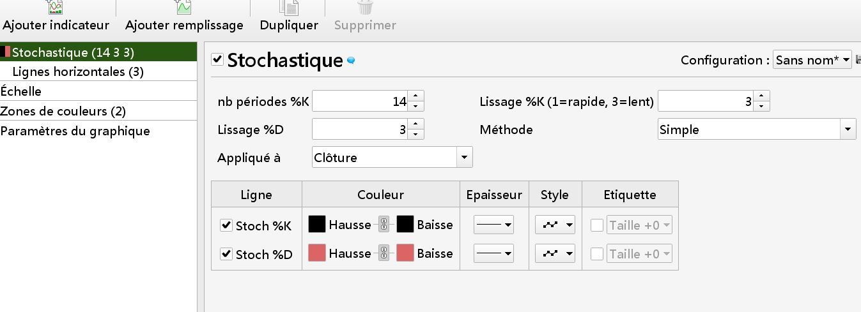
Task: Click the Ajouter remplissage toolbar icon
Action: [x=184, y=8]
